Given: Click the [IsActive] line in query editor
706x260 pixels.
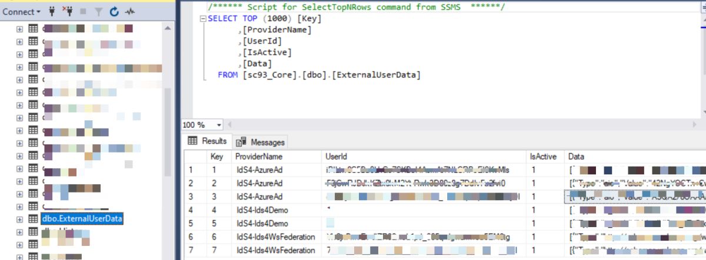Looking at the screenshot, I should click(x=265, y=52).
